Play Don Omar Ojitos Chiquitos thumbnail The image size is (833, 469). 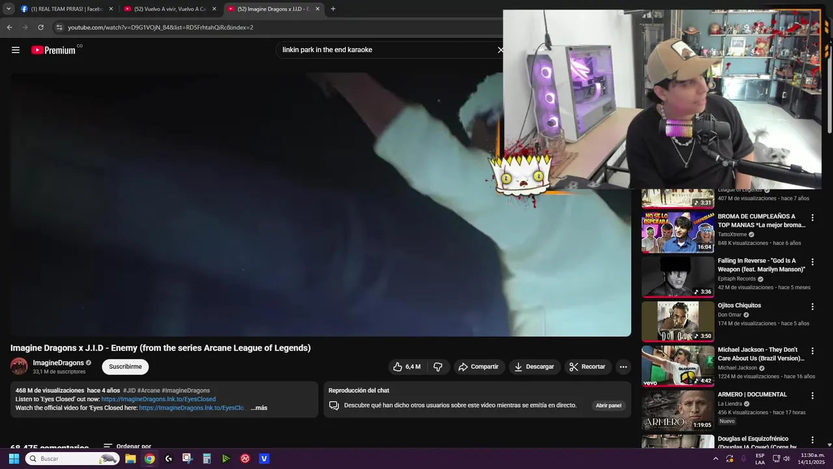pyautogui.click(x=677, y=321)
